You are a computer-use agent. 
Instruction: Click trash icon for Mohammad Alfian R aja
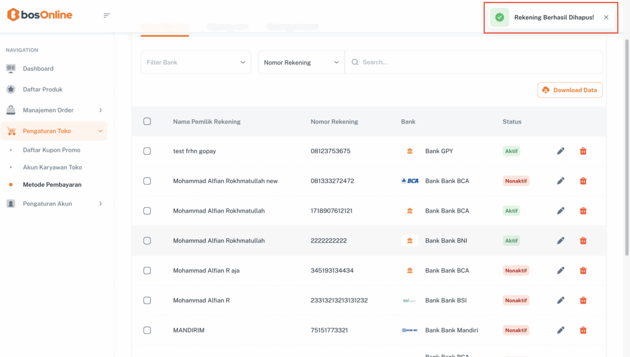coord(583,270)
